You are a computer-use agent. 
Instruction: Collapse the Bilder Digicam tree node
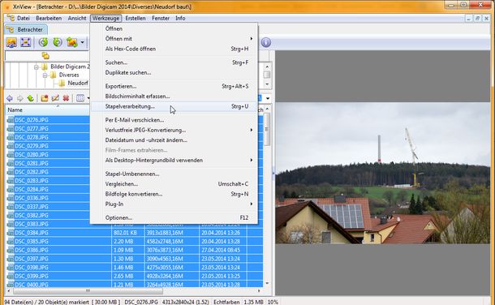tap(37, 67)
